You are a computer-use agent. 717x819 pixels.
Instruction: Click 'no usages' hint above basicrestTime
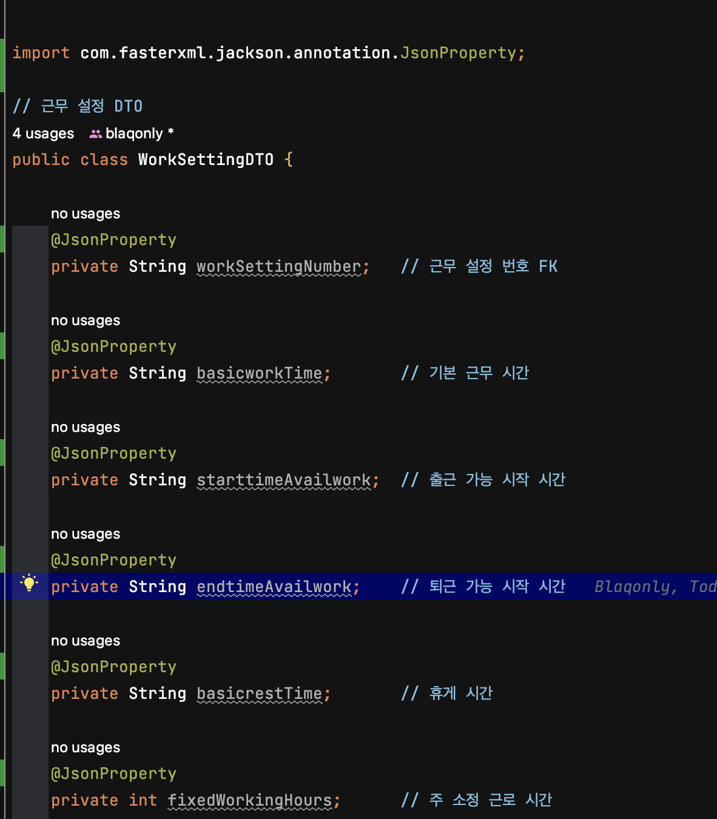(x=86, y=641)
